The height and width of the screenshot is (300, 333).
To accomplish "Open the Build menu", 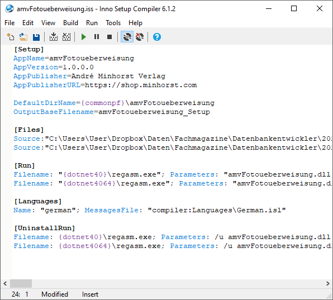I will point(70,23).
